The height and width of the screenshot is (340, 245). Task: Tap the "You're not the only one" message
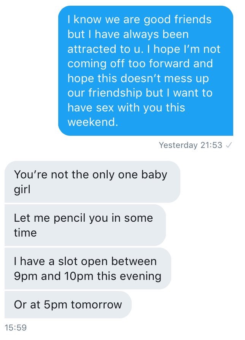click(x=92, y=181)
